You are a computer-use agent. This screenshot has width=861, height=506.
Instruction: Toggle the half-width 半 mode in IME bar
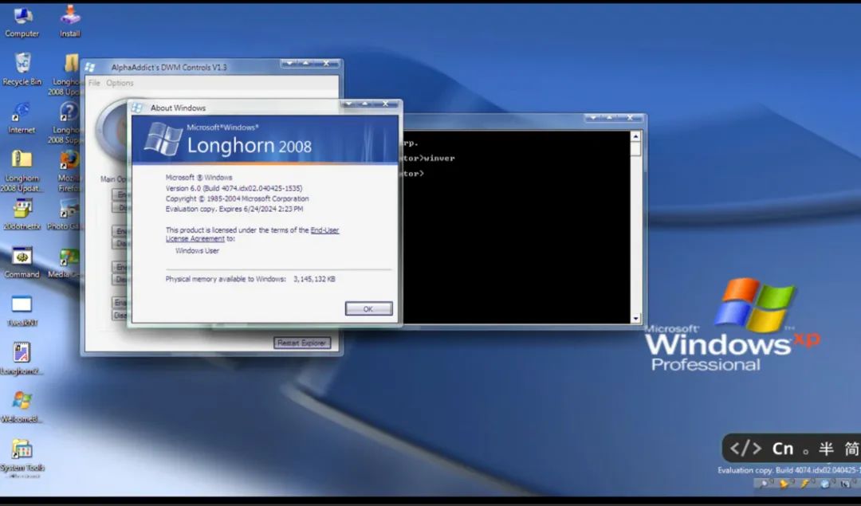(x=827, y=449)
